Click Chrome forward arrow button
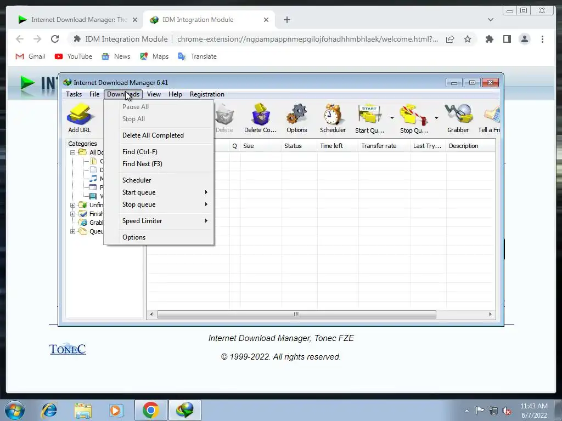 coord(37,39)
